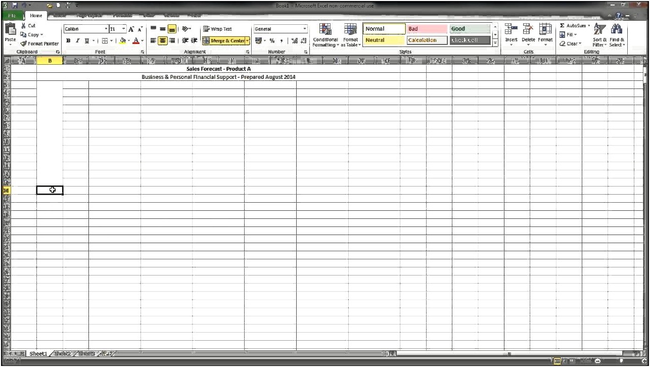Click the Wrap Text button

coord(217,29)
